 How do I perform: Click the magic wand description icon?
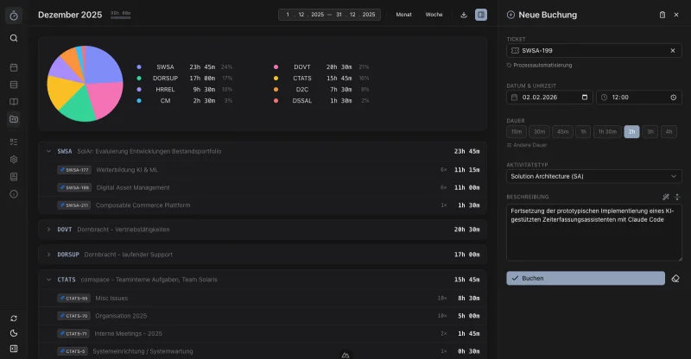click(665, 197)
